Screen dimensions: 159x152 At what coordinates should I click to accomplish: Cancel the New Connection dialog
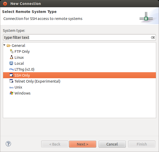click(112, 144)
